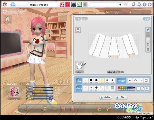Screen dimensions: 154x120
Task: Open the Menu home icon
Action: click(8, 19)
